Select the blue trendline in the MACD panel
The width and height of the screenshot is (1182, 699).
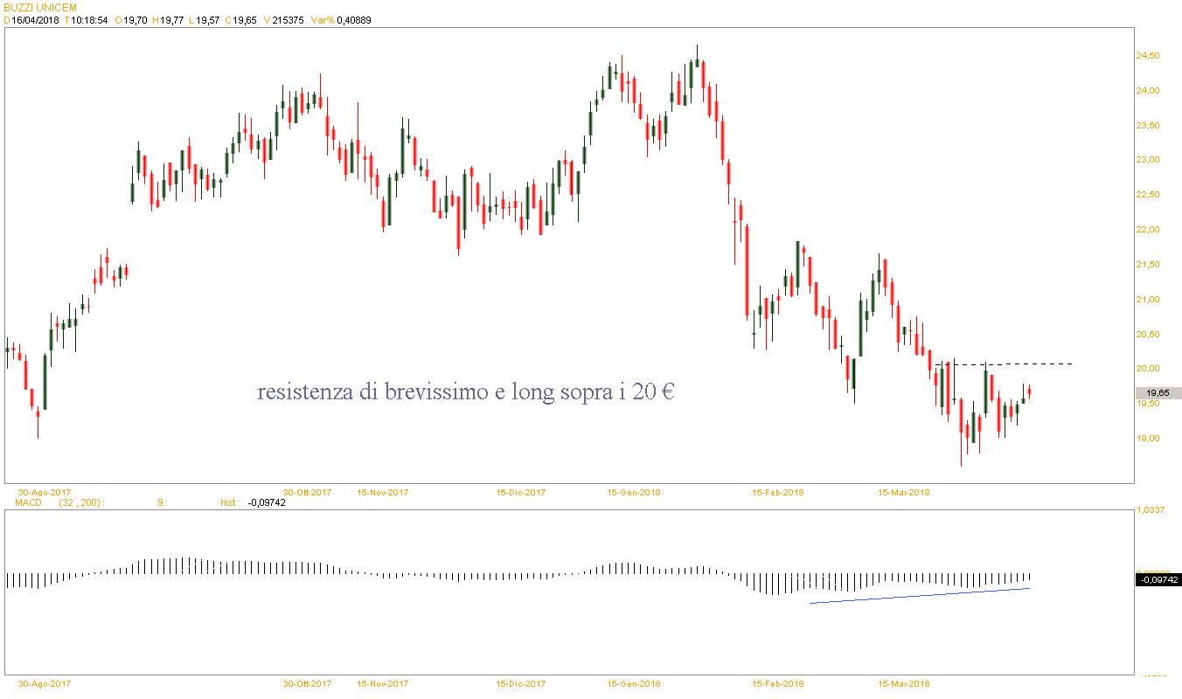tap(918, 596)
